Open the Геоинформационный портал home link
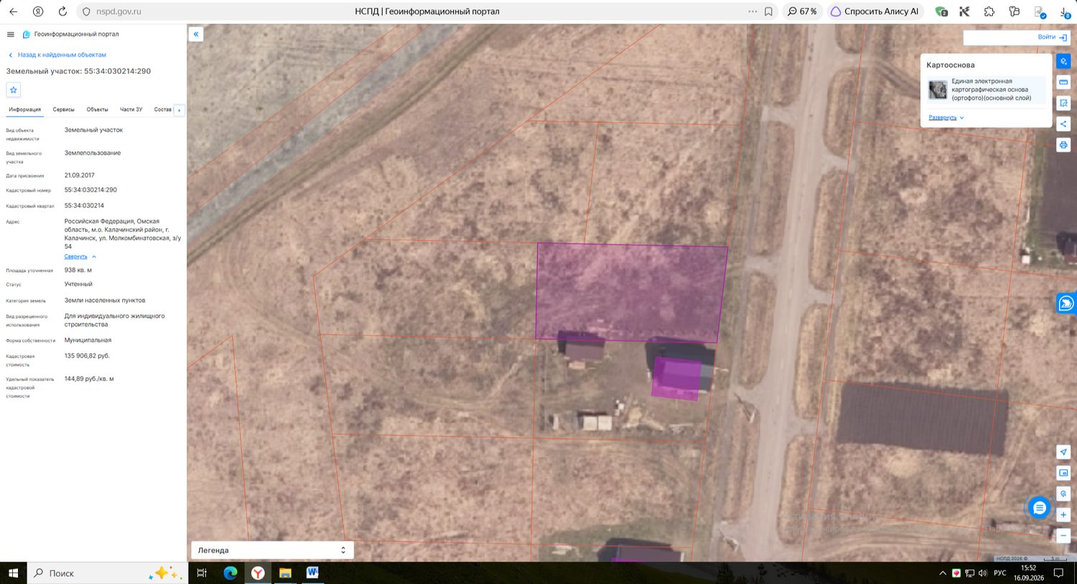Viewport: 1077px width, 584px height. (71, 34)
